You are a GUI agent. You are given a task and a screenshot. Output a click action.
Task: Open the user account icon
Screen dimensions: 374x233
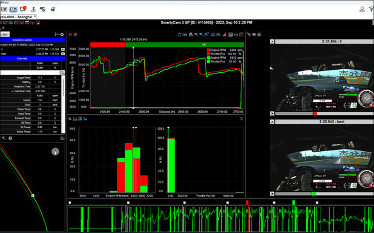362,9
